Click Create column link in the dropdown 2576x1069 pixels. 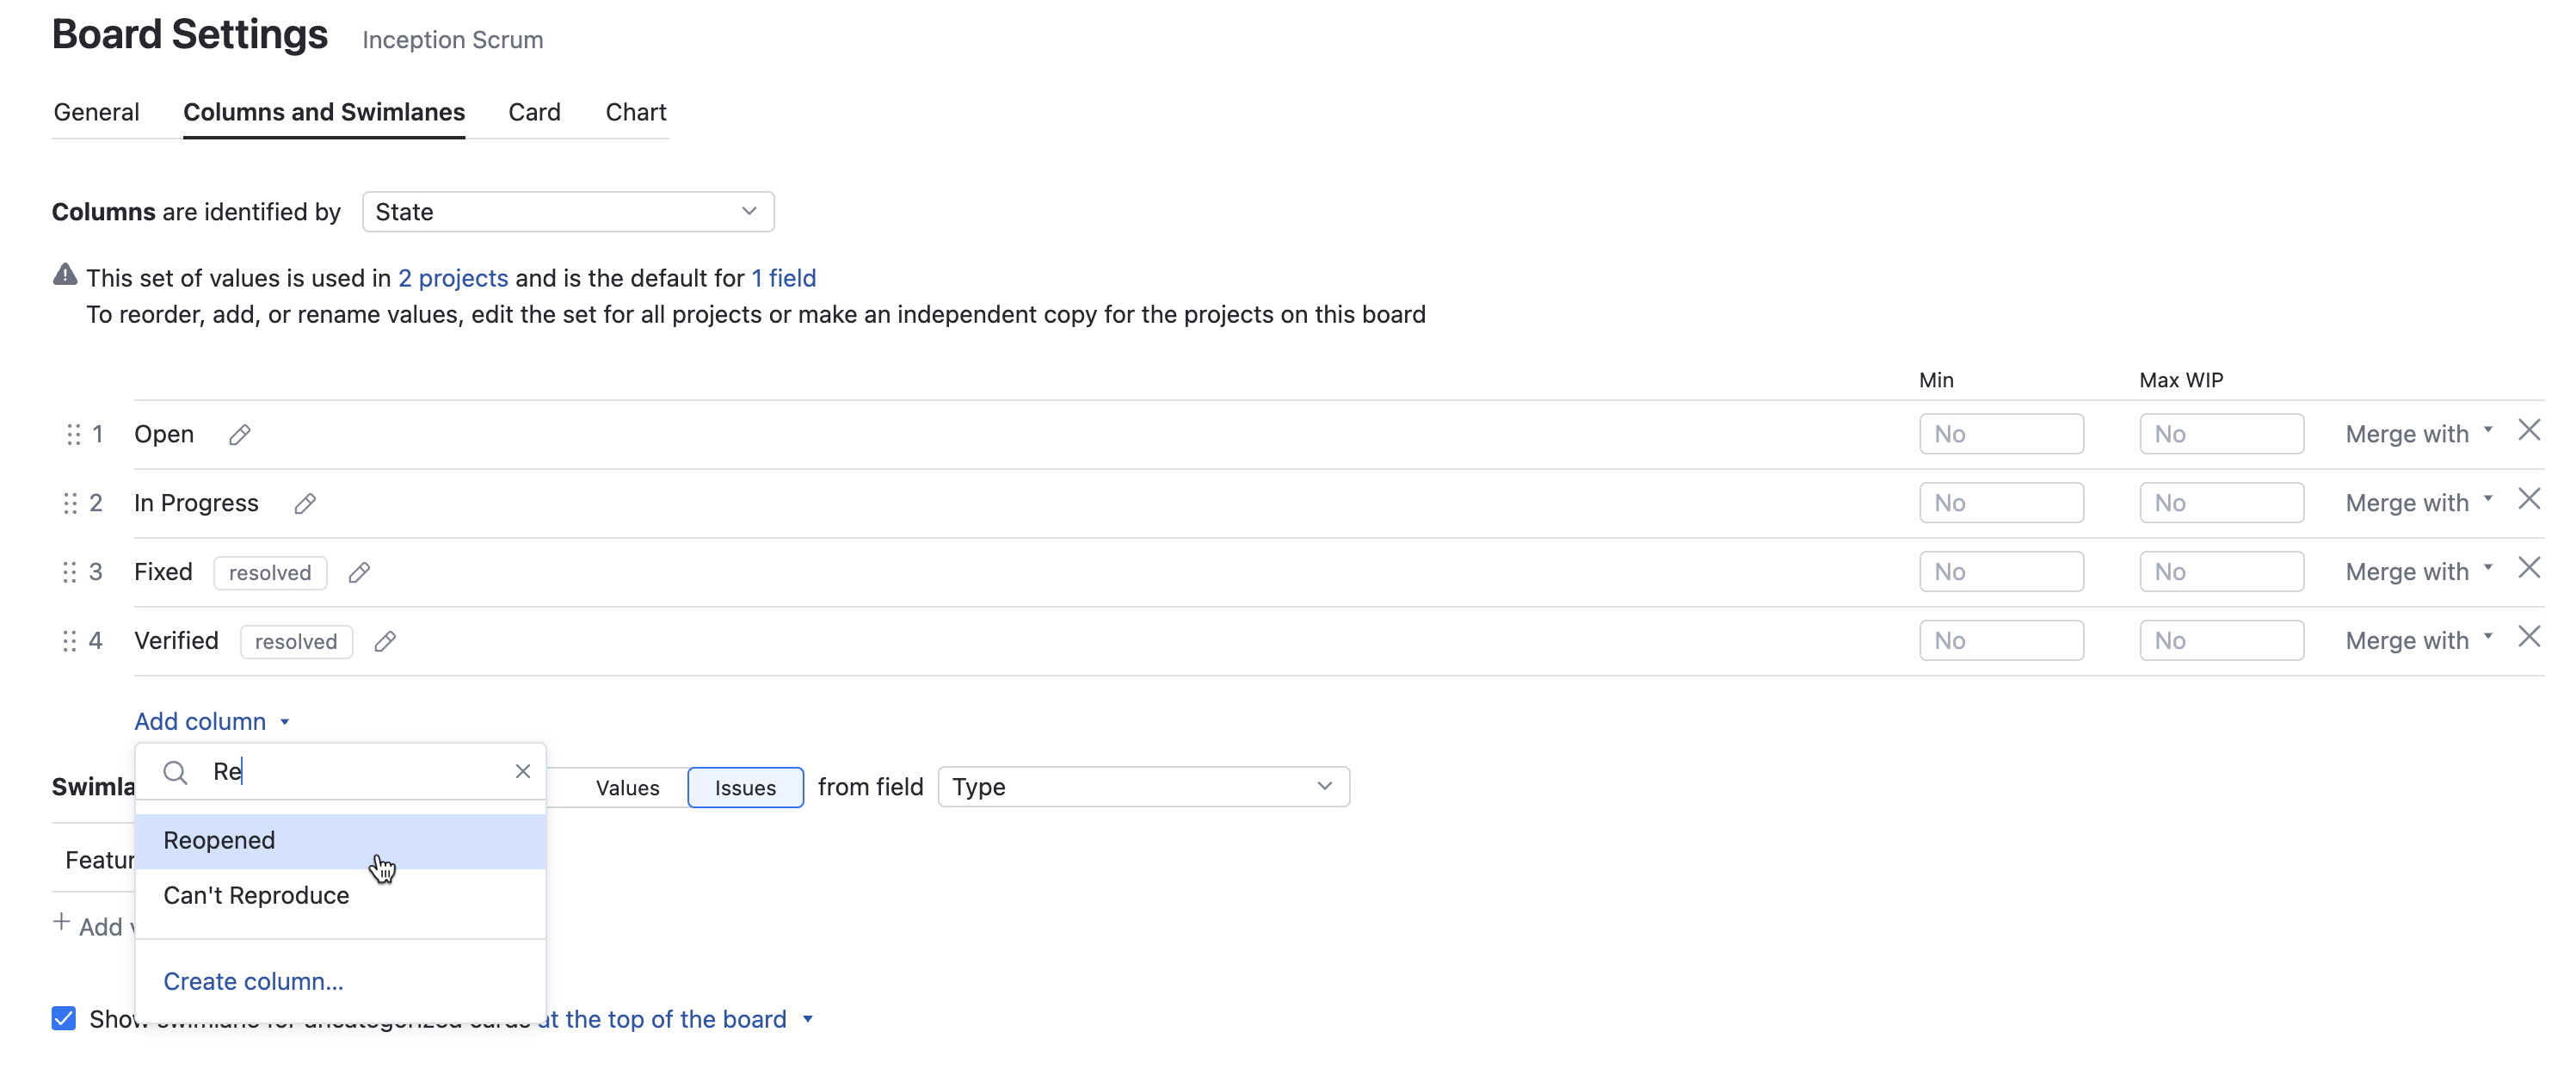[x=252, y=981]
